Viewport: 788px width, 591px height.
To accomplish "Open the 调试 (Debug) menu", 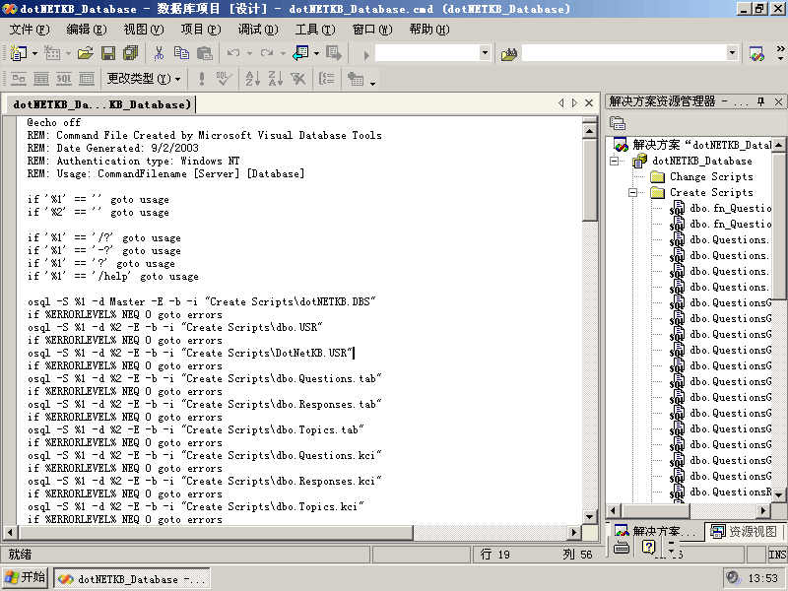I will (x=258, y=30).
